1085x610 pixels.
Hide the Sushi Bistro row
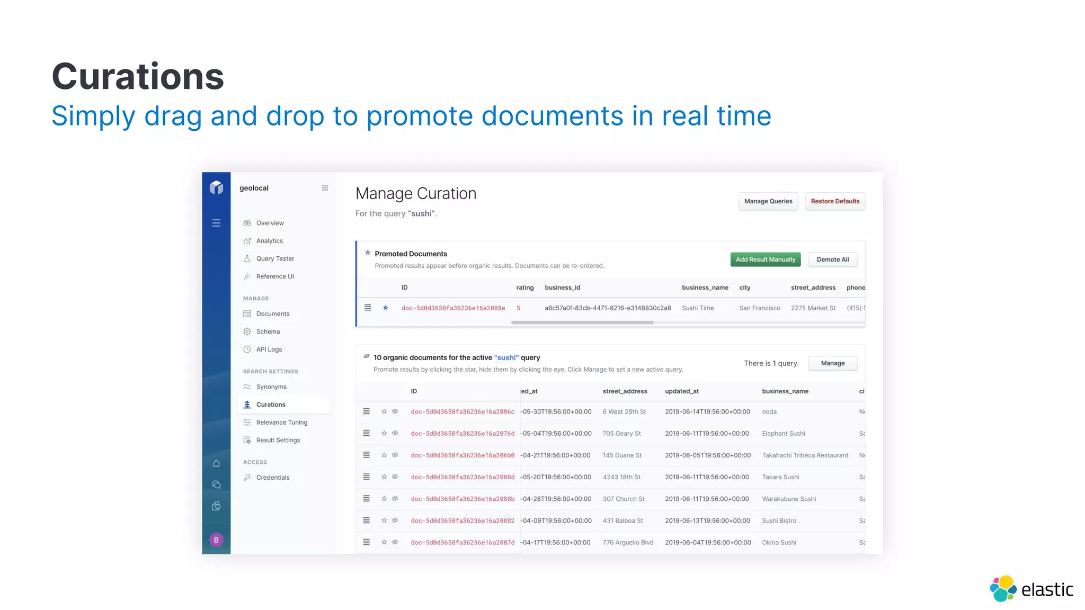pos(395,521)
